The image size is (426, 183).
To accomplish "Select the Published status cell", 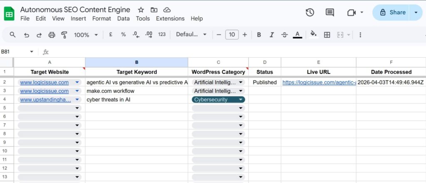I will [x=265, y=82].
